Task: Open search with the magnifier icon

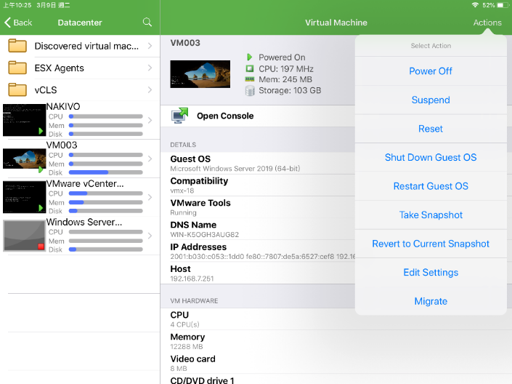Action: (147, 23)
